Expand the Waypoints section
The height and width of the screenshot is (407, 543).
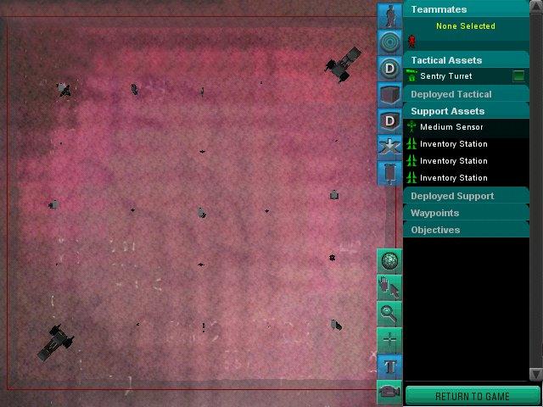pos(434,213)
